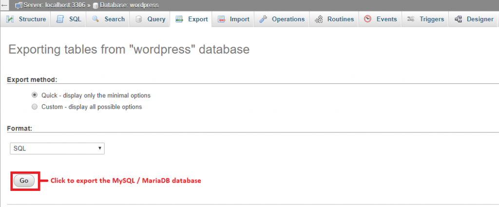The image size is (499, 207).
Task: Click the Events clock icon
Action: (x=368, y=19)
